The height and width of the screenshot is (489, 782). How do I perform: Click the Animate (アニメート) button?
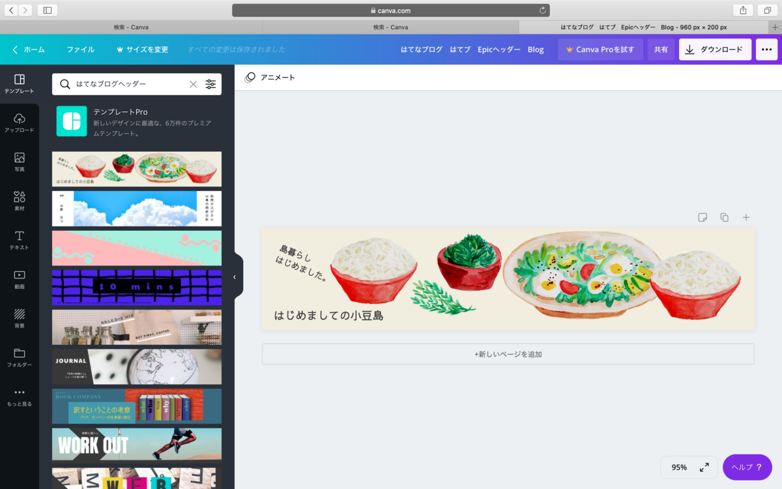pos(270,78)
